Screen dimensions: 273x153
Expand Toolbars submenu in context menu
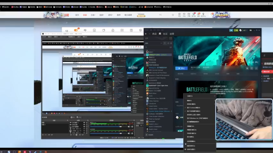click(200, 96)
